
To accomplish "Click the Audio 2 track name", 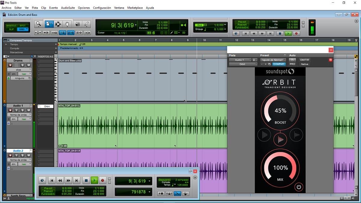I will click(18, 151).
